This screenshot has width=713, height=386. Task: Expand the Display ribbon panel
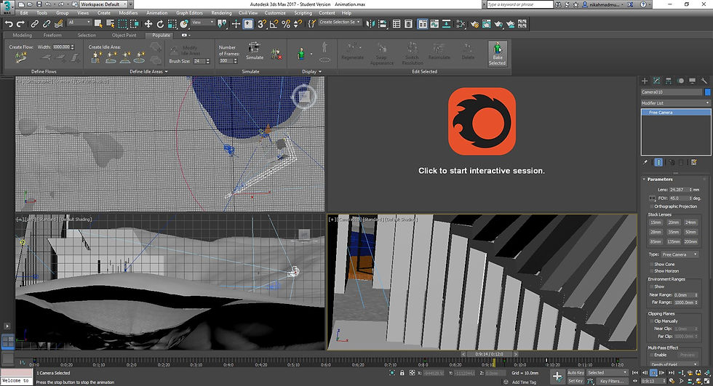(x=311, y=71)
